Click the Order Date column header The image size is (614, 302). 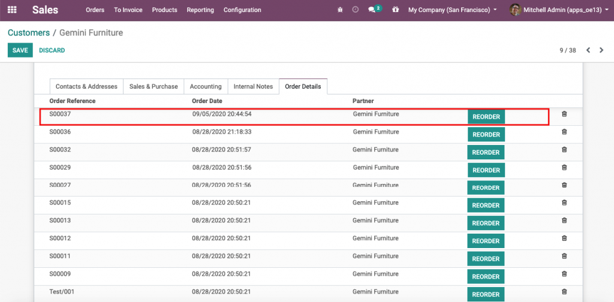[207, 101]
